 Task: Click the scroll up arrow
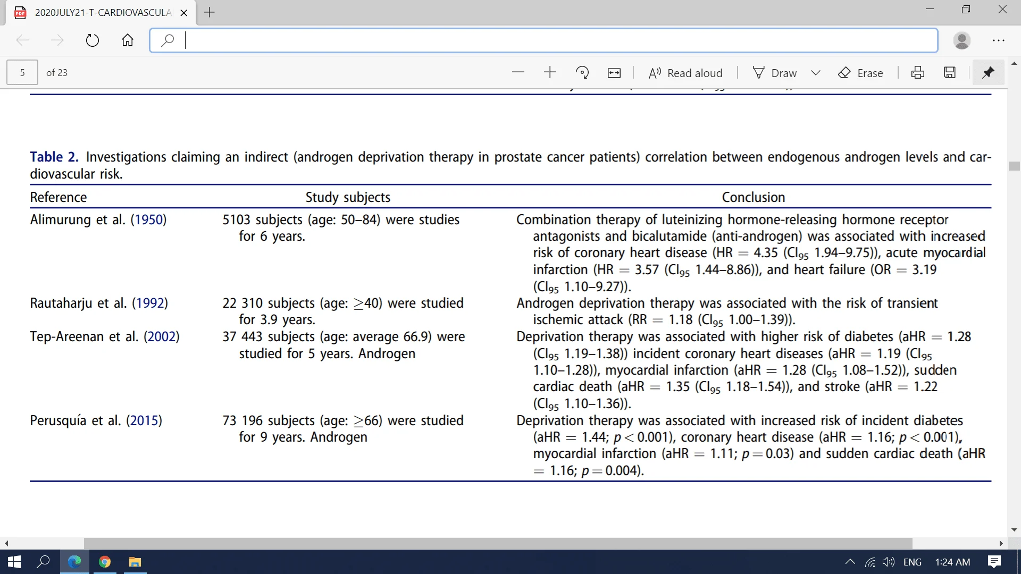pyautogui.click(x=1014, y=63)
